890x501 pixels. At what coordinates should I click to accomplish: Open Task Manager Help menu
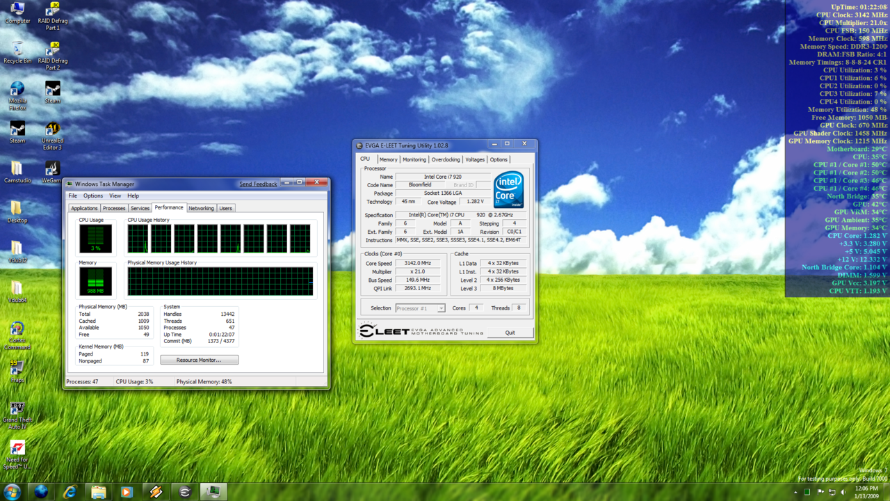pyautogui.click(x=133, y=196)
